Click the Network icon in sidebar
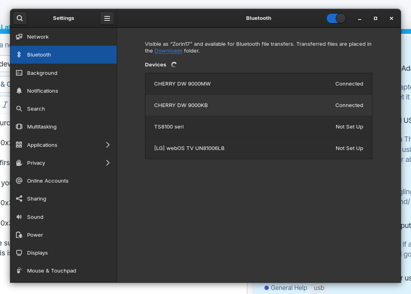 pos(19,37)
